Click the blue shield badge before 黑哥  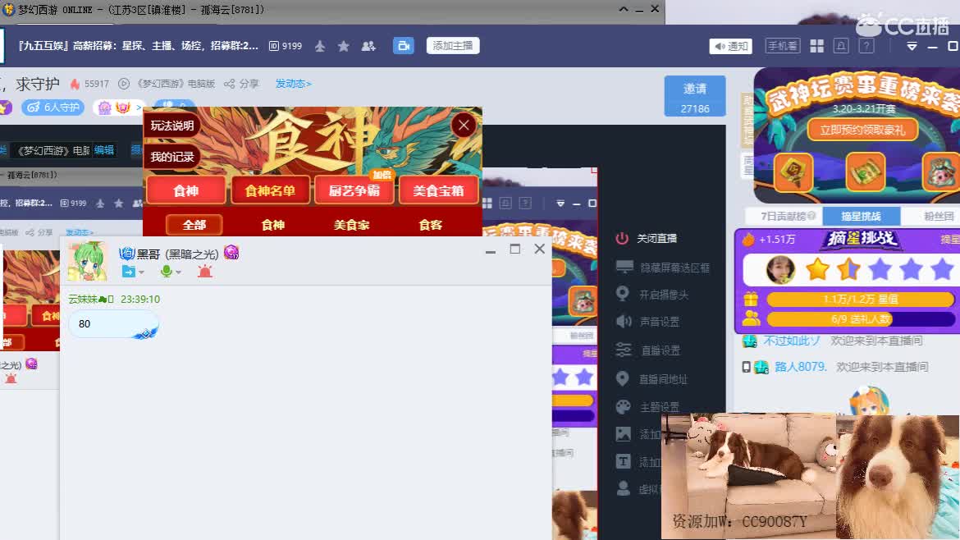(126, 254)
